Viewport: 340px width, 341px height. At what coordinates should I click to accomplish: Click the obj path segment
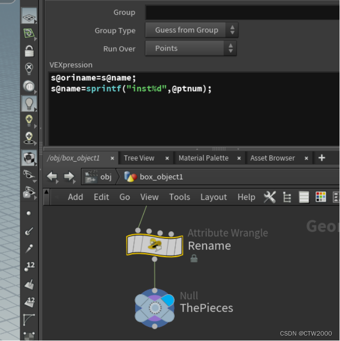tap(99, 177)
